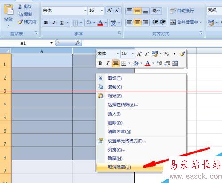Open the ribbon font size dropdown
222x183 pixels.
pyautogui.click(x=102, y=11)
